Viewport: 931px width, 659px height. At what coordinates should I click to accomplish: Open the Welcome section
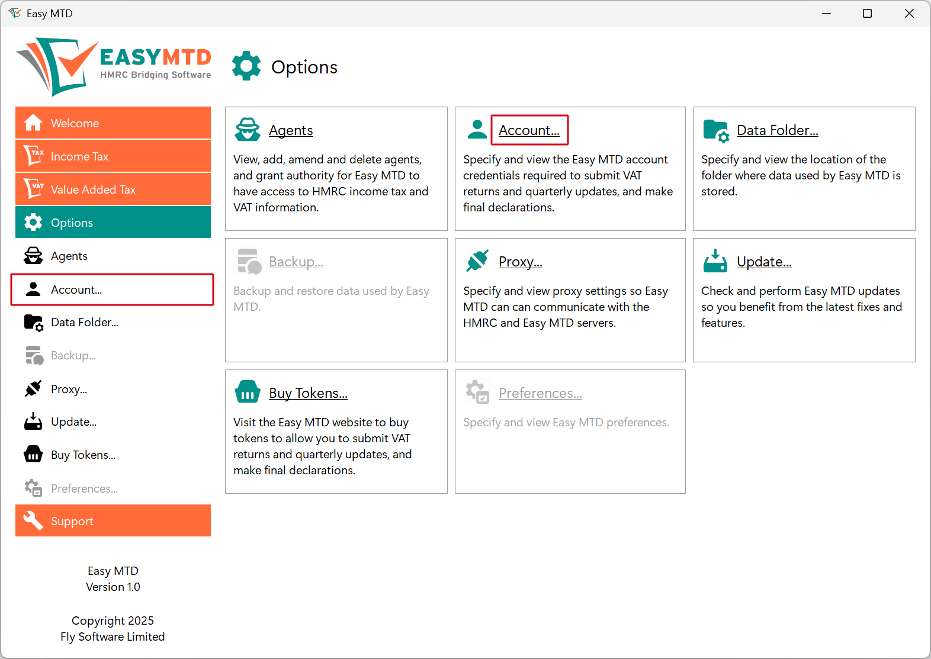[x=113, y=123]
